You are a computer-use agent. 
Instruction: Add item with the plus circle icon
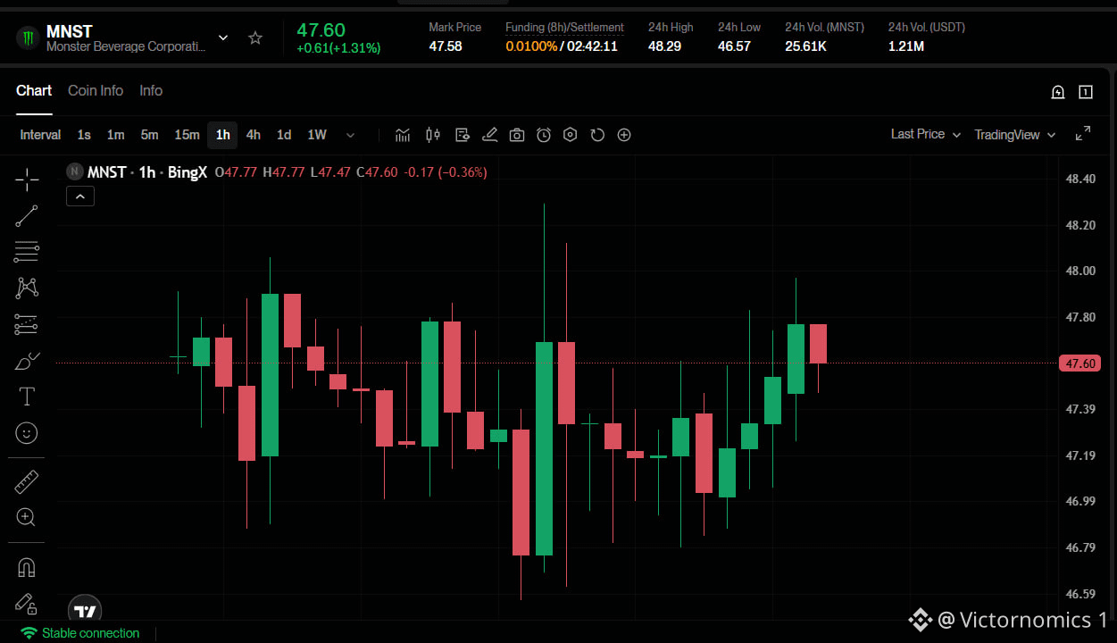pos(624,135)
